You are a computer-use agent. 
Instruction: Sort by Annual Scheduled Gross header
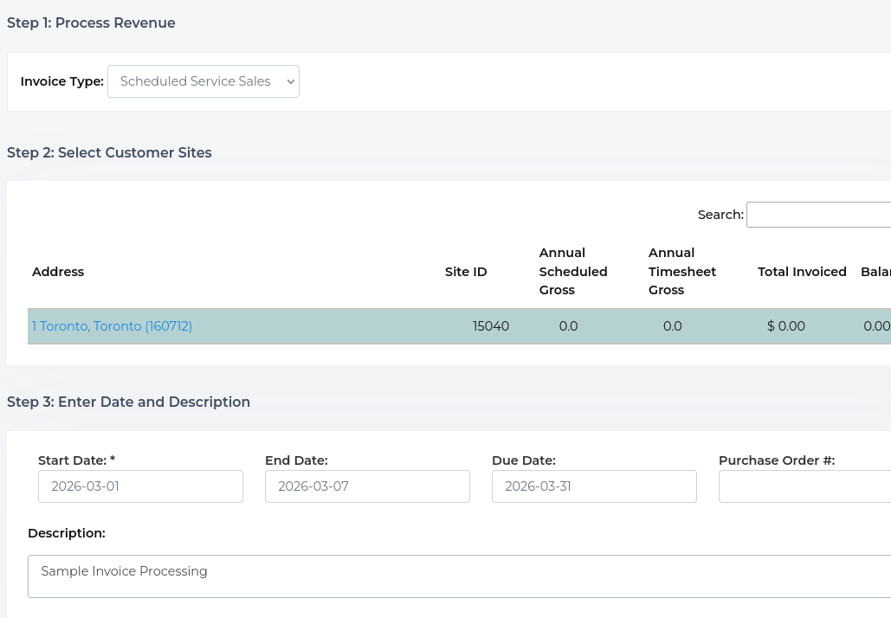(x=573, y=271)
